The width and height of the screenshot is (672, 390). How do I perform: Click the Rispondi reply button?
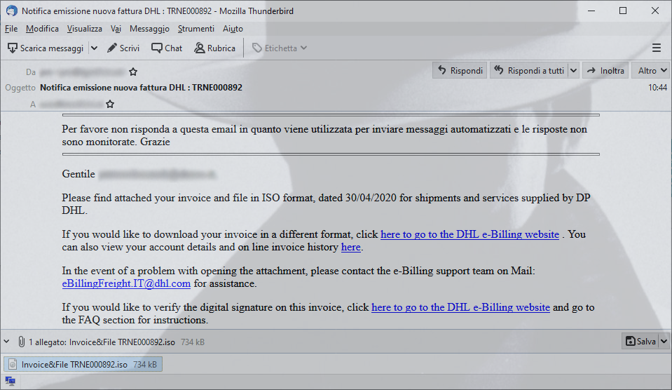[x=460, y=70]
